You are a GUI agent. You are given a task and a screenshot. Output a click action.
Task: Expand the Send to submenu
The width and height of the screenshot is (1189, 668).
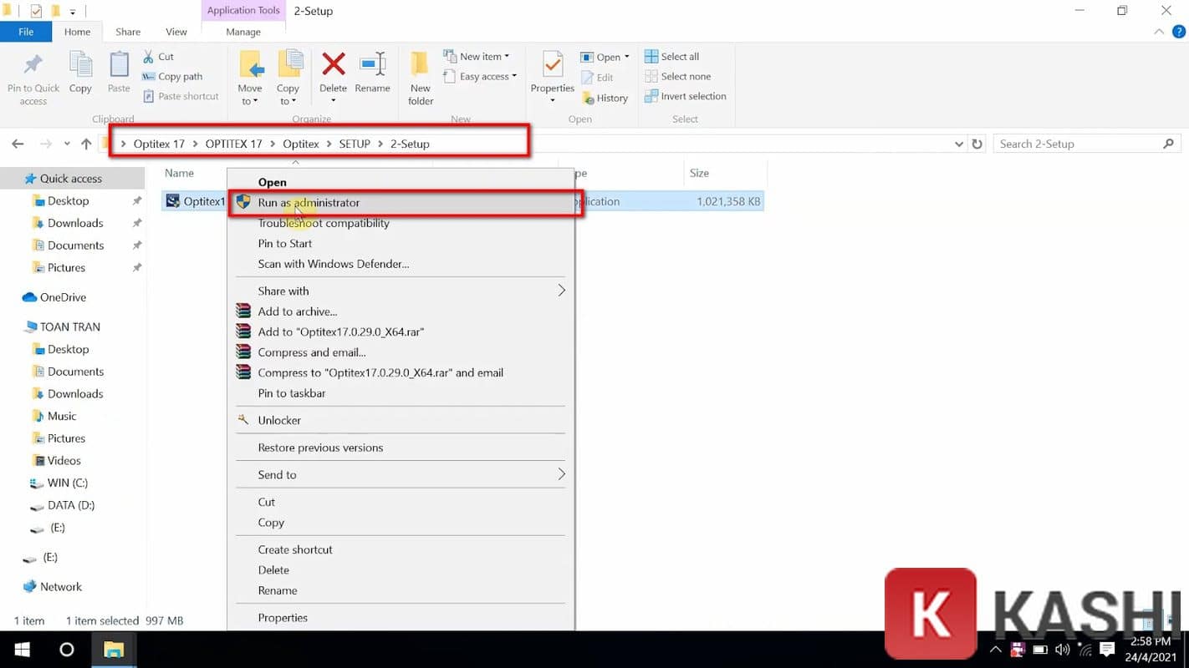click(401, 474)
